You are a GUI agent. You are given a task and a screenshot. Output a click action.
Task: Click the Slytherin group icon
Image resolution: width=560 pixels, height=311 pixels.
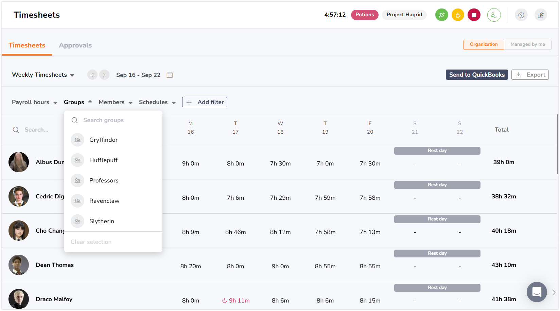pyautogui.click(x=77, y=221)
